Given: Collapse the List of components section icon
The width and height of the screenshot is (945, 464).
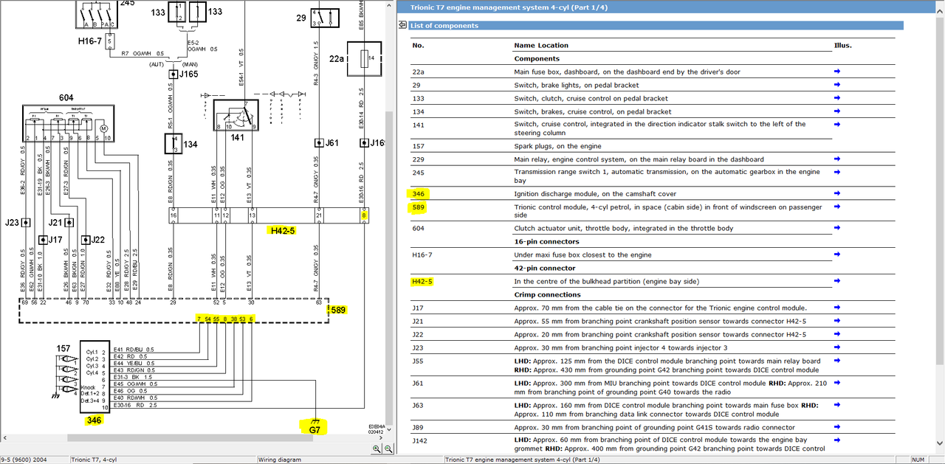Looking at the screenshot, I should pos(402,26).
